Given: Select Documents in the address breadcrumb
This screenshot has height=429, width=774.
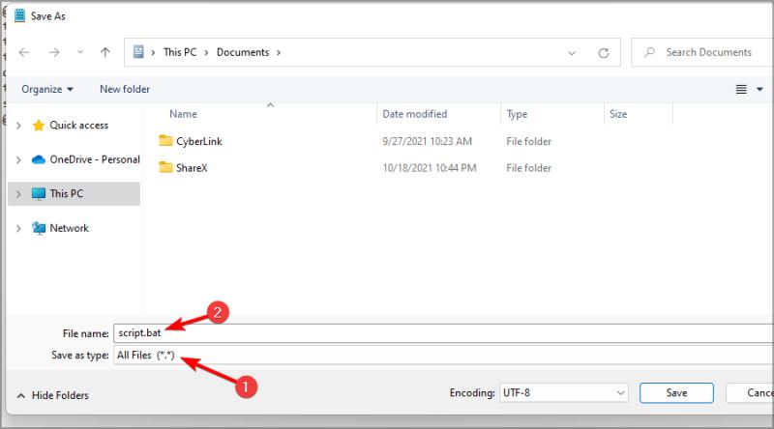Looking at the screenshot, I should coord(243,52).
